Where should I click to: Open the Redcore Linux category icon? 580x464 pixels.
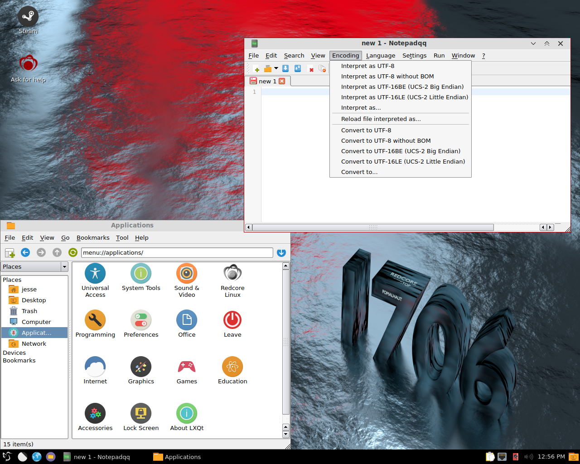pyautogui.click(x=232, y=274)
